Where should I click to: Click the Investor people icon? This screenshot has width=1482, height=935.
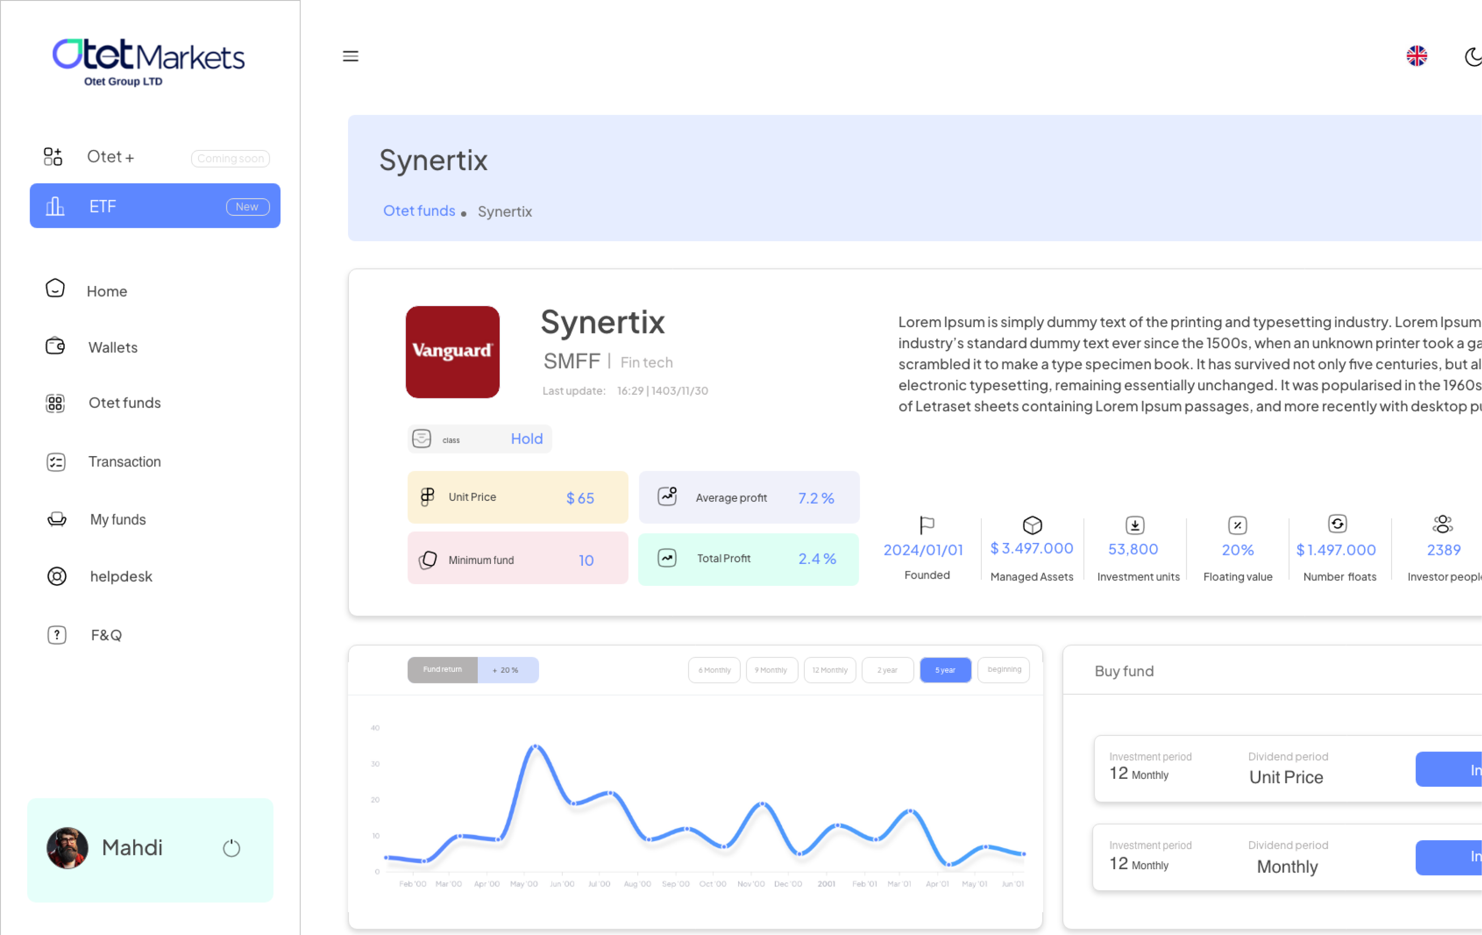(1442, 524)
